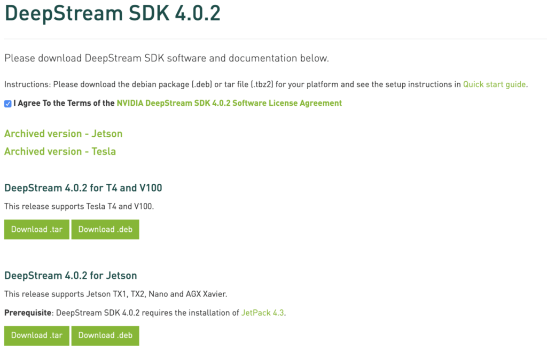Expand Archived version - Jetson

[63, 134]
